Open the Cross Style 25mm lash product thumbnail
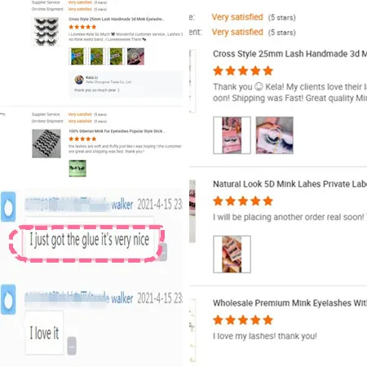Viewport: 367px width, 367px height. coord(46,31)
